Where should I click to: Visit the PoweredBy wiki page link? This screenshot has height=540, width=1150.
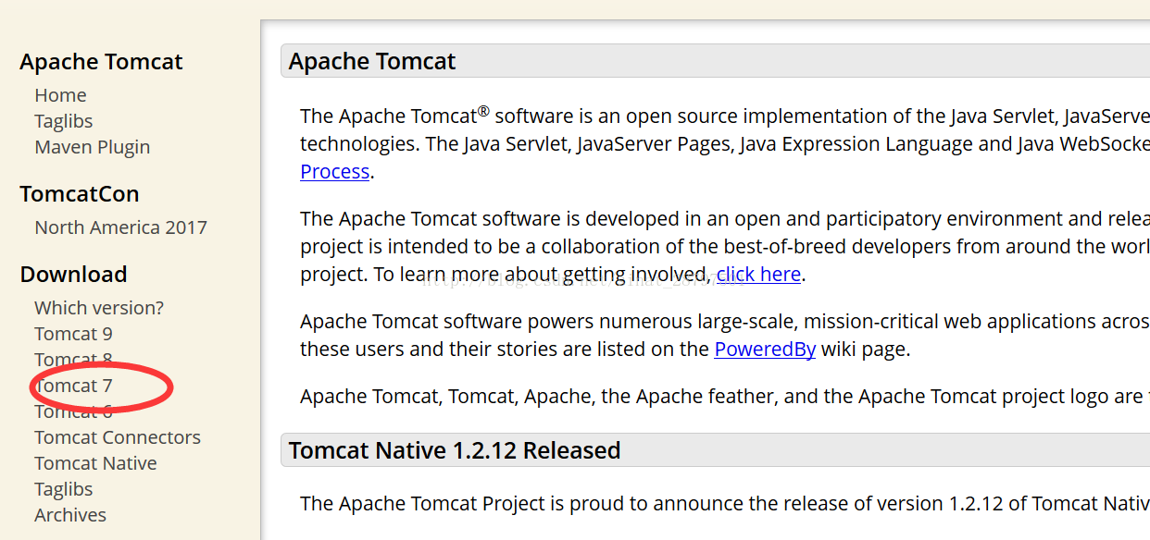(765, 350)
